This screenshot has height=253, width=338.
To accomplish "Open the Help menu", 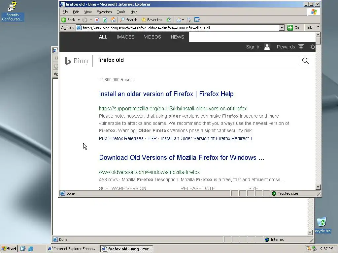I will pyautogui.click(x=134, y=12).
